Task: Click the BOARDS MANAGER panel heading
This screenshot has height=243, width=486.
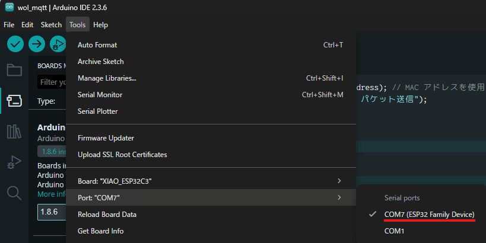Action: 52,66
